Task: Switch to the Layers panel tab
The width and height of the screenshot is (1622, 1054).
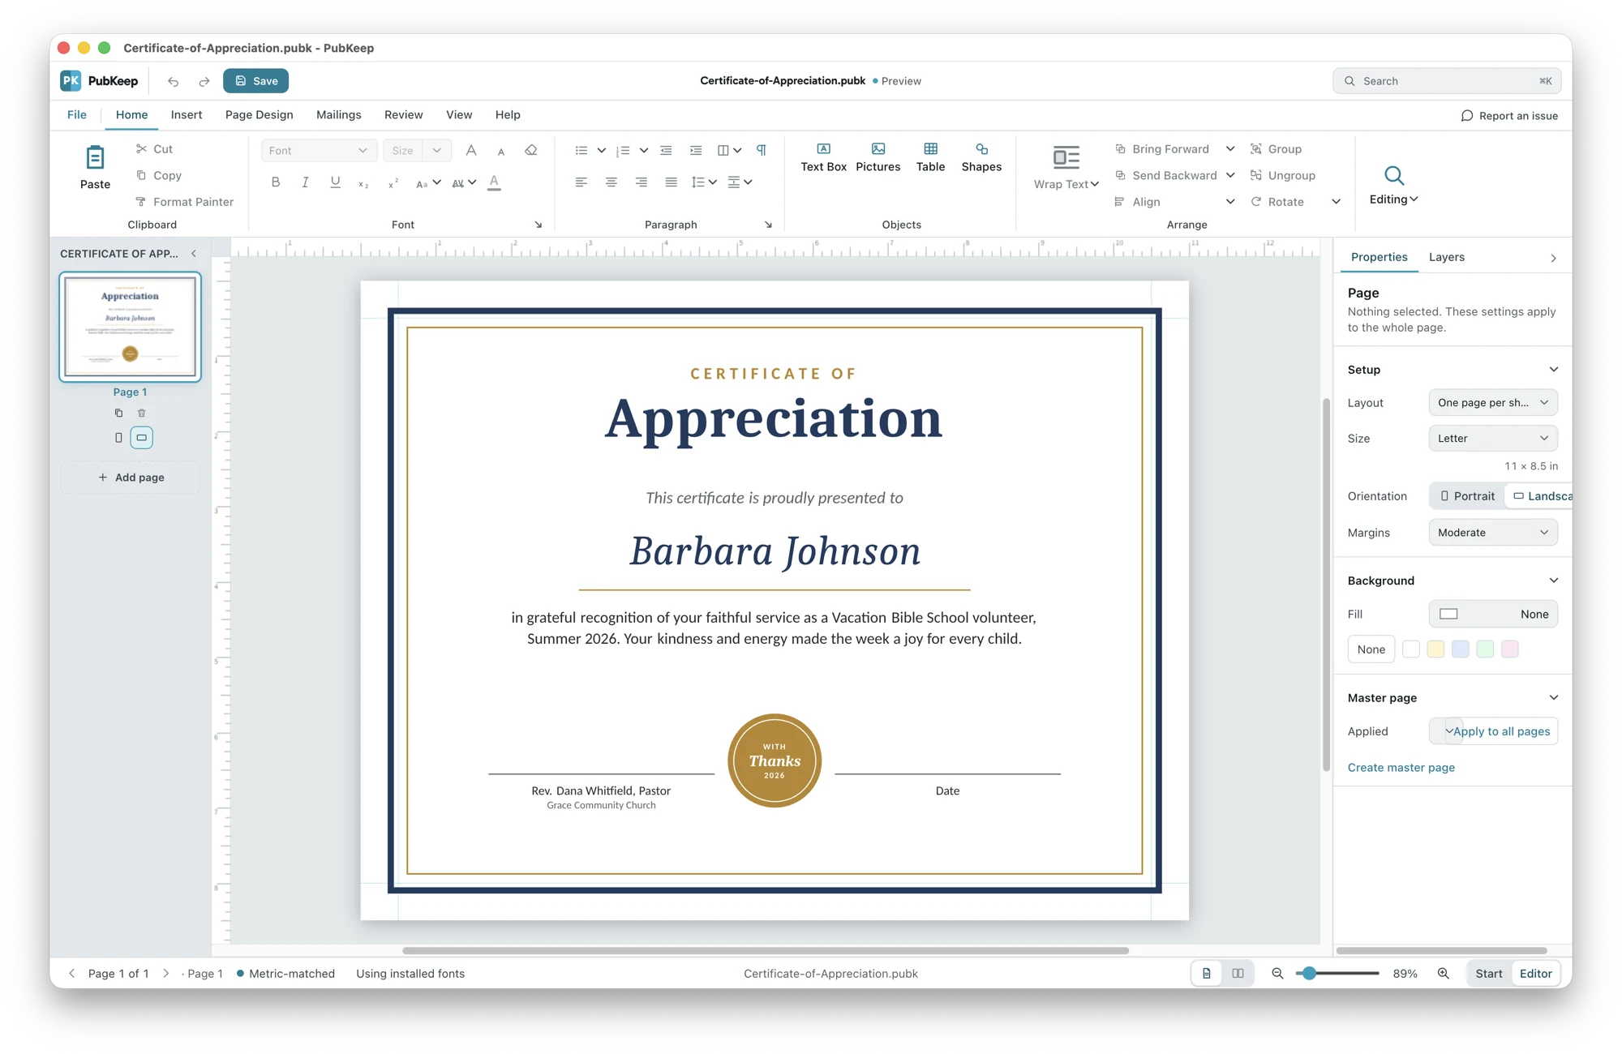Action: (x=1446, y=257)
